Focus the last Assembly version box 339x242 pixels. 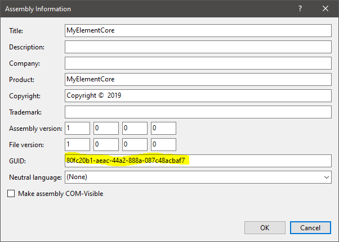163,128
